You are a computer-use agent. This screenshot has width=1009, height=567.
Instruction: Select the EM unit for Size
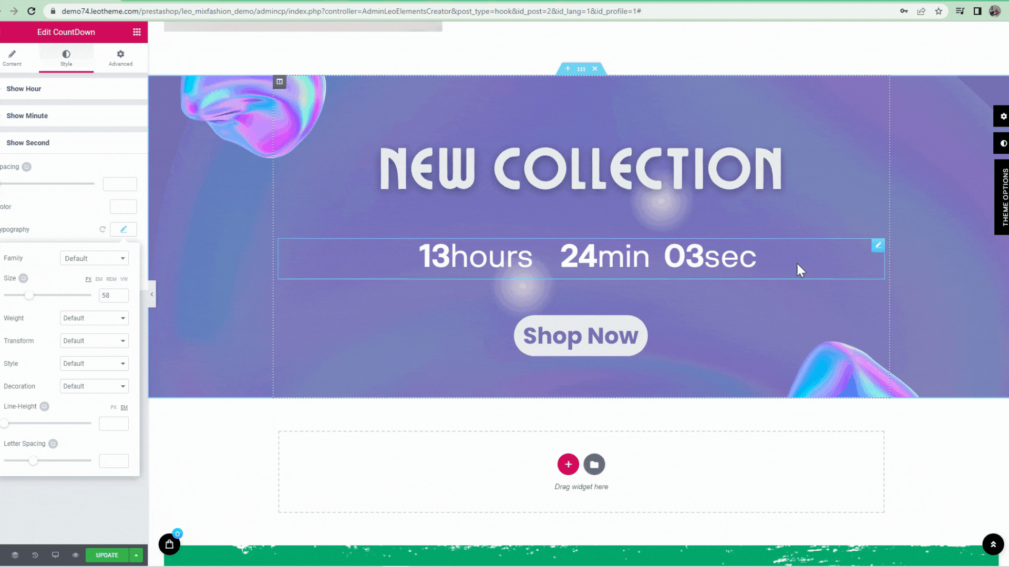pyautogui.click(x=99, y=279)
